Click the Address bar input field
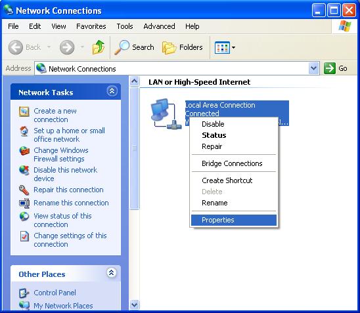Screen dimensions: 360x313 pyautogui.click(x=177, y=68)
